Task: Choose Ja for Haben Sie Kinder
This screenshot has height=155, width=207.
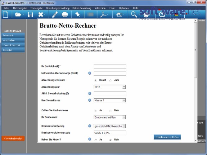Action: [96, 140]
